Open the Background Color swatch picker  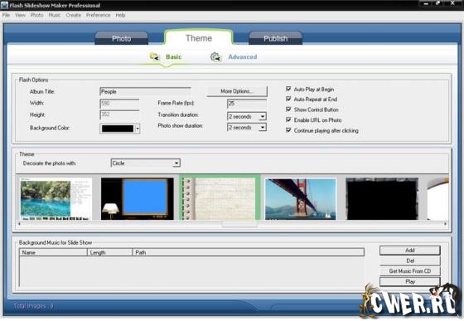point(120,129)
